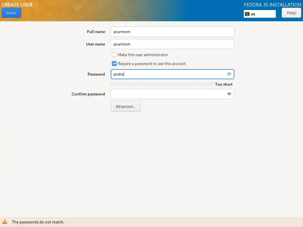Click 'The passwords do not match.' message

click(x=38, y=222)
